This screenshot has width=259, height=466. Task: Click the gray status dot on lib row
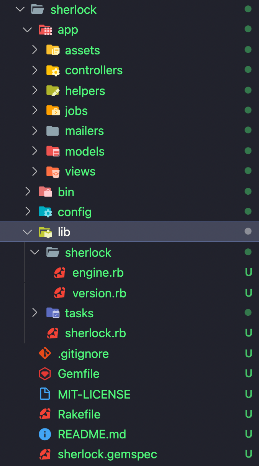tap(248, 231)
